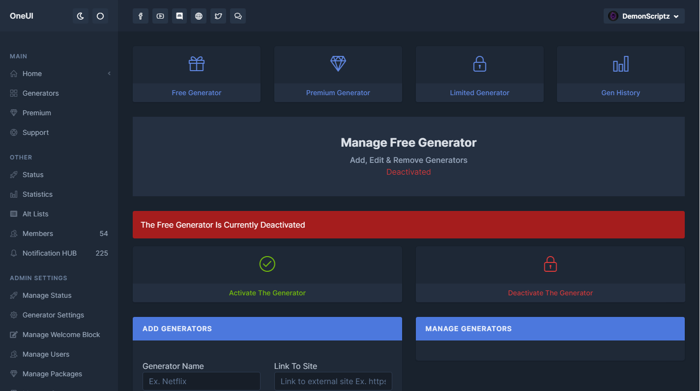Open Notification HUB in sidebar
Viewport: 700px width, 391px height.
tap(49, 253)
